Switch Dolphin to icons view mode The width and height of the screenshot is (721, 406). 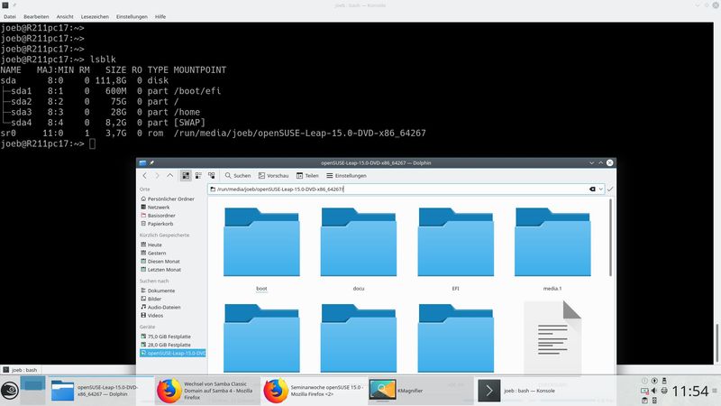pos(186,175)
